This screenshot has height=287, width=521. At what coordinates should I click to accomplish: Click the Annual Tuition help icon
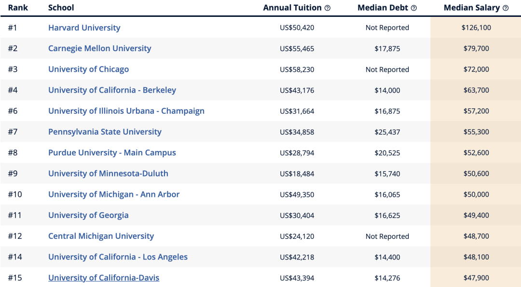coord(327,8)
